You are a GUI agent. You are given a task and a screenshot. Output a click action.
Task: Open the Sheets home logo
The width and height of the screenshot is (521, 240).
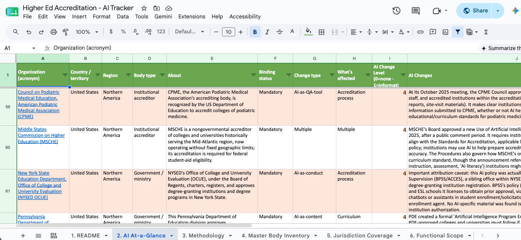point(12,12)
